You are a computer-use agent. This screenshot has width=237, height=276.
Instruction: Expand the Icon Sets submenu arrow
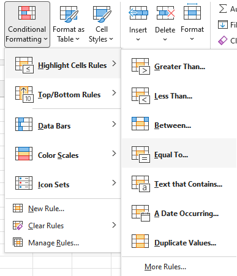coord(115,182)
